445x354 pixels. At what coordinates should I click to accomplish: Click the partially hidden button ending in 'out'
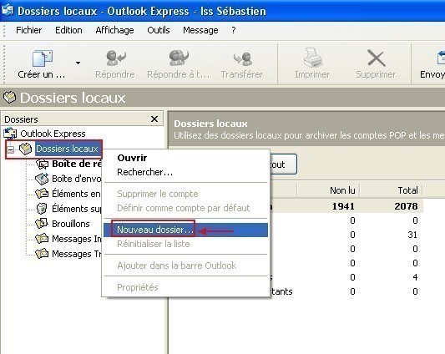click(x=283, y=164)
